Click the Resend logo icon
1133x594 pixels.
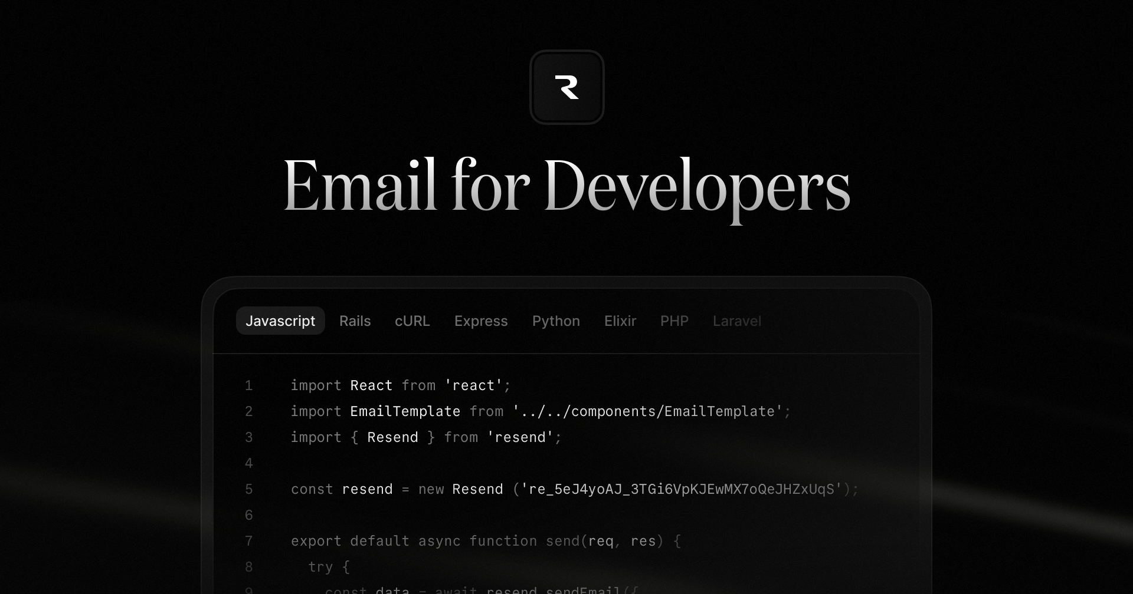(566, 87)
